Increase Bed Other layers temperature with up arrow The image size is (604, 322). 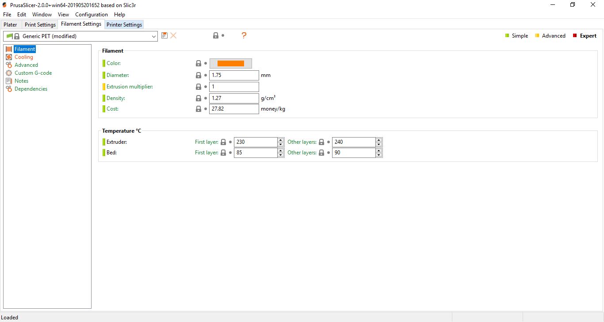point(379,150)
